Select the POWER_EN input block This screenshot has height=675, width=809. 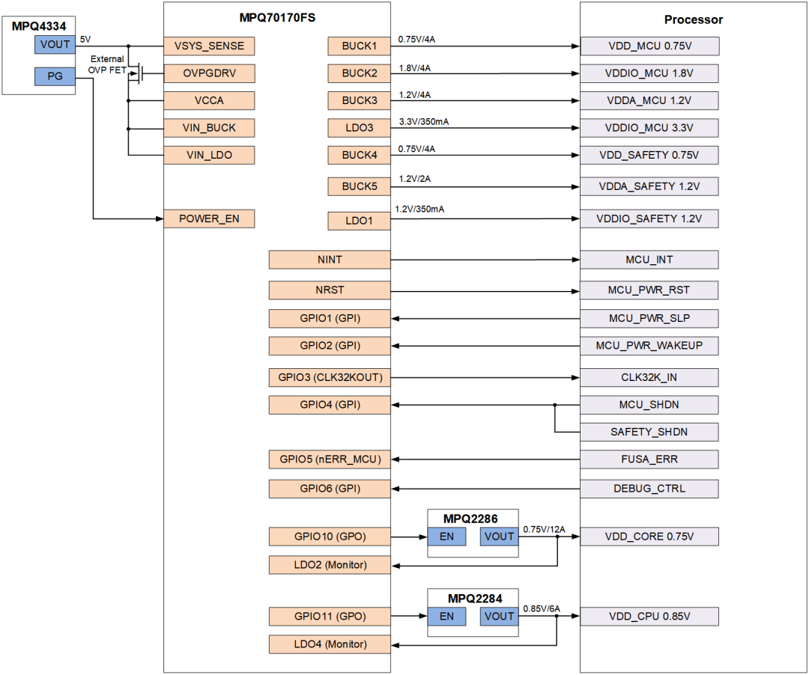209,219
